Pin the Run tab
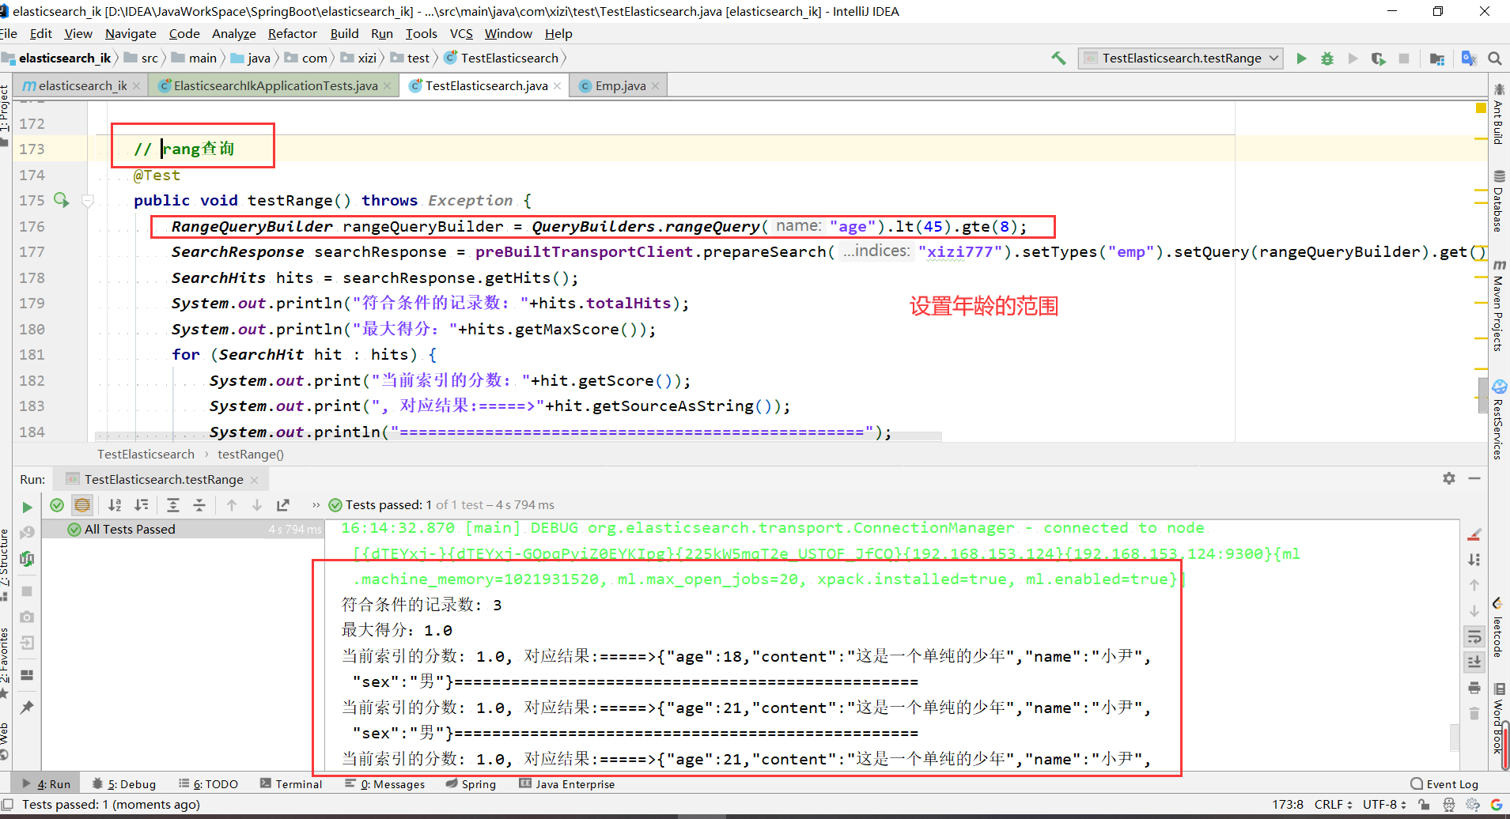Viewport: 1510px width, 819px height. click(27, 707)
